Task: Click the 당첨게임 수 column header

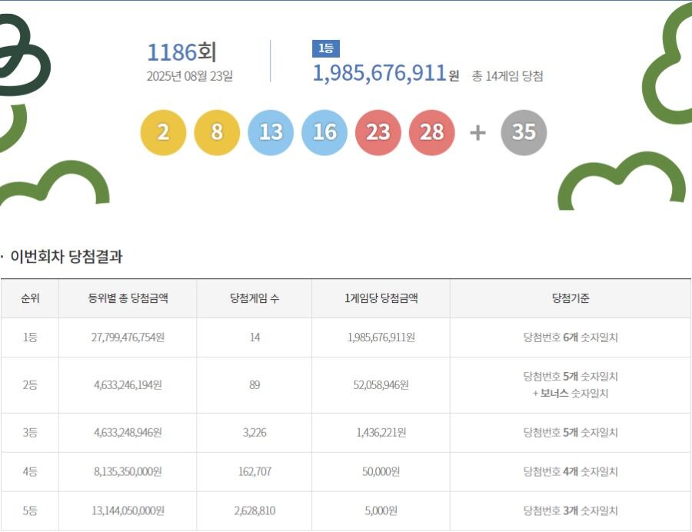Action: [x=254, y=298]
